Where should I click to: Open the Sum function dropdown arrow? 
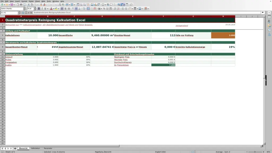pos(29,13)
